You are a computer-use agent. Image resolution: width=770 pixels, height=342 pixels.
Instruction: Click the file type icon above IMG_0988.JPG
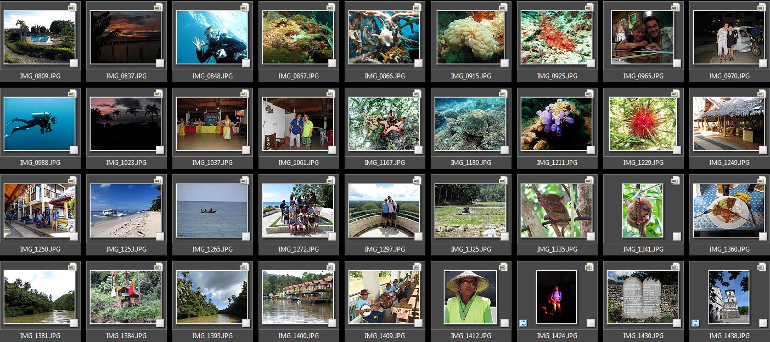pos(72,94)
